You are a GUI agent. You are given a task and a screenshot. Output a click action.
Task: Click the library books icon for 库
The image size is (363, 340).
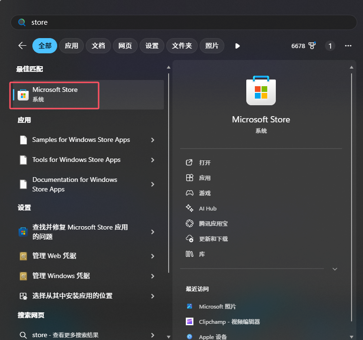tap(190, 254)
